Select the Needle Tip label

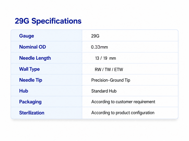click(31, 80)
